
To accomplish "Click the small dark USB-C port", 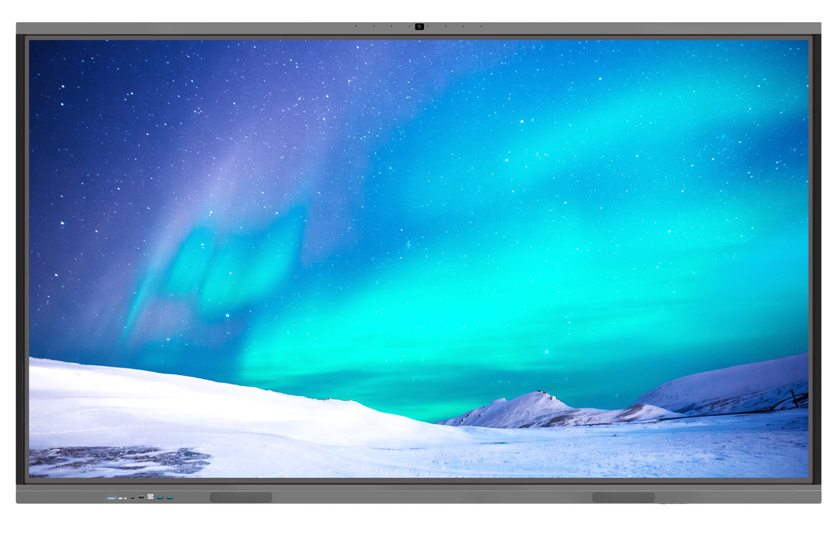I will (x=133, y=498).
